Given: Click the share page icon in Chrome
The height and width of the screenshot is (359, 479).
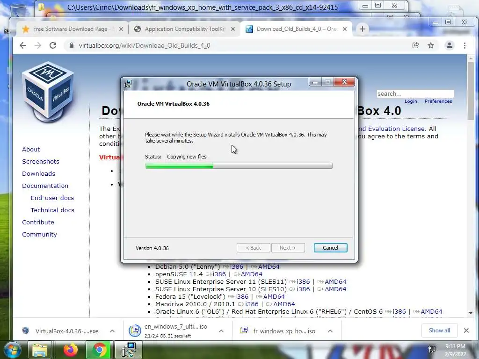Looking at the screenshot, I should tap(415, 45).
